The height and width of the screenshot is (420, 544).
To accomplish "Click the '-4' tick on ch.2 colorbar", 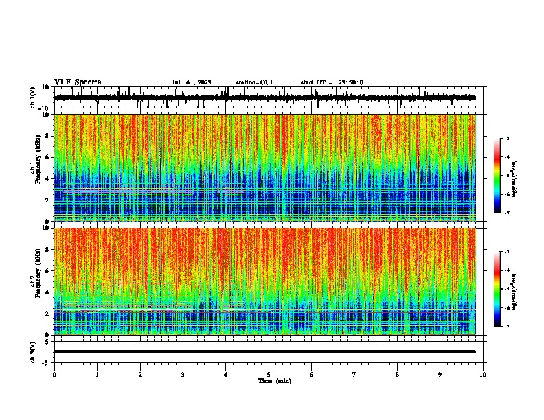I will click(507, 270).
